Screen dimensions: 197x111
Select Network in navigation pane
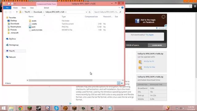click(x=12, y=57)
